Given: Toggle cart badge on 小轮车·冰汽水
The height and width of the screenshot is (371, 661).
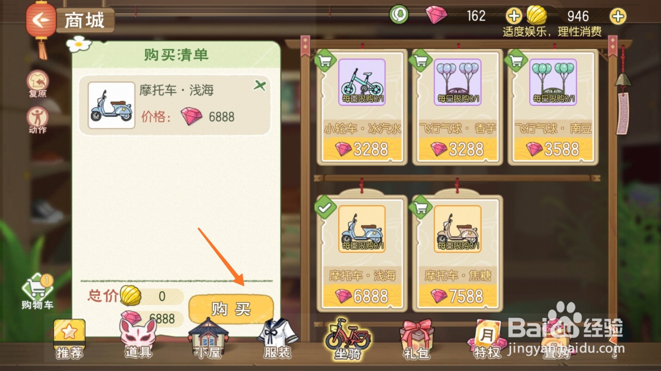Looking at the screenshot, I should click(x=325, y=61).
